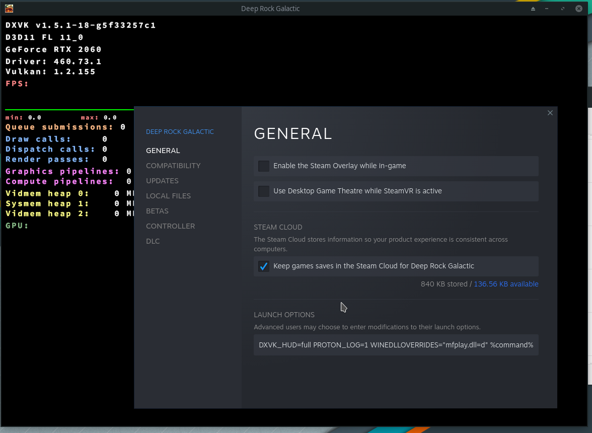592x433 pixels.
Task: Click the Sysmem heap 1 HUD line
Action: (69, 204)
